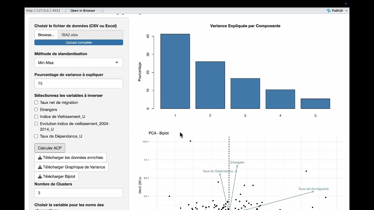Open the Min-Max standardisation dropdown
374x210 pixels.
click(79, 63)
